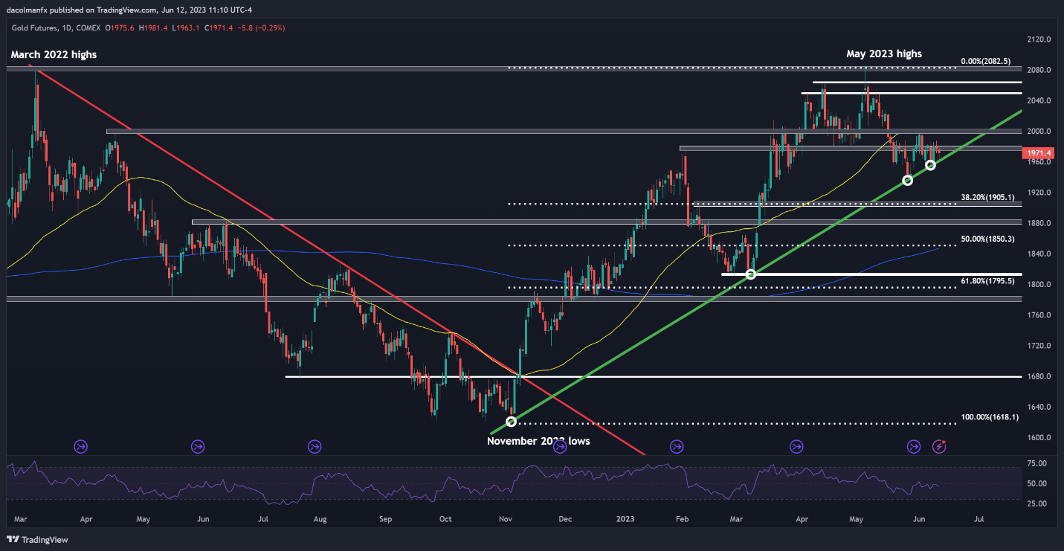Click the event marker above February 2023 label
This screenshot has height=551, width=1064.
(x=677, y=446)
